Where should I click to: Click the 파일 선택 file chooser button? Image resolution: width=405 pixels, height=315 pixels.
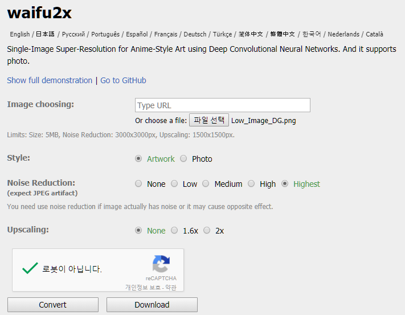pos(209,120)
